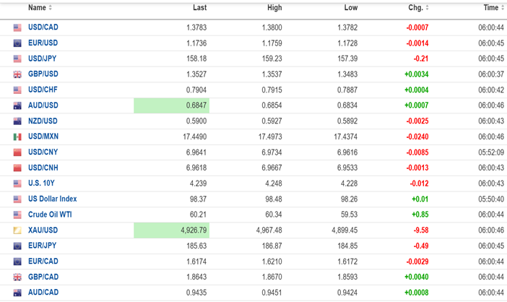Click the flag icon beside USD/CAD
This screenshot has height=302, width=507.
click(x=17, y=27)
